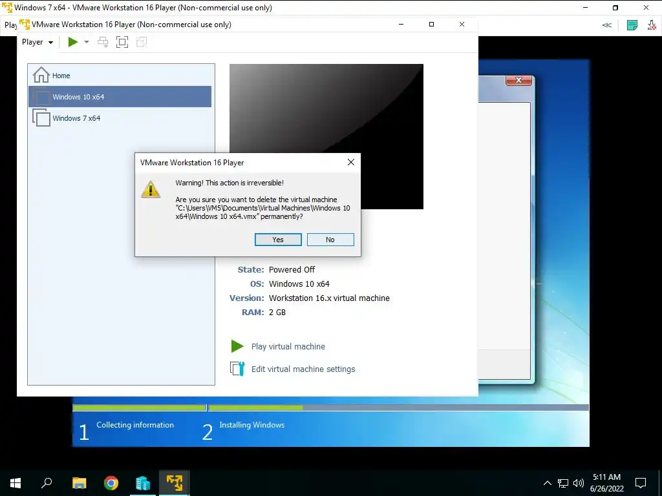Click the warning triangle icon in dialog
This screenshot has width=662, height=496.
(151, 189)
